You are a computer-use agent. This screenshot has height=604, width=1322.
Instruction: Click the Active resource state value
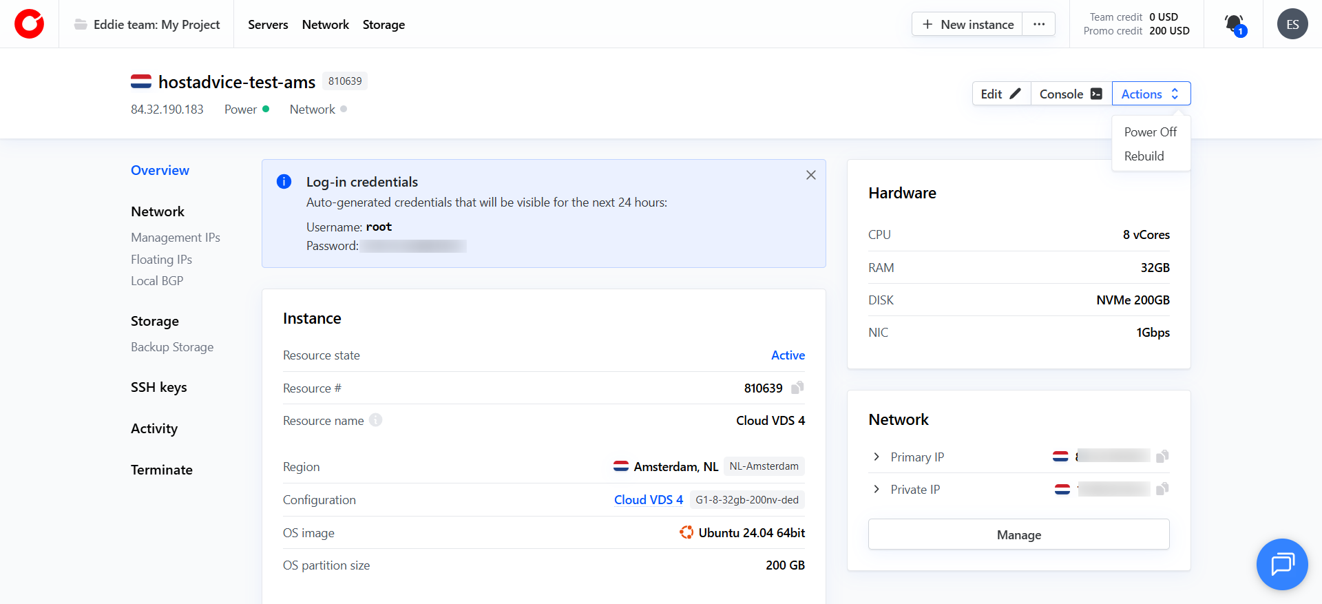click(788, 355)
